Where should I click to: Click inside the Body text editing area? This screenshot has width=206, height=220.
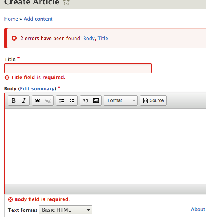coord(106,146)
